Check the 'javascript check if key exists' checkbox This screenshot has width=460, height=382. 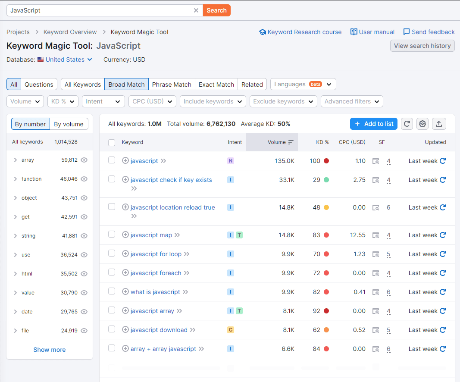pos(112,179)
